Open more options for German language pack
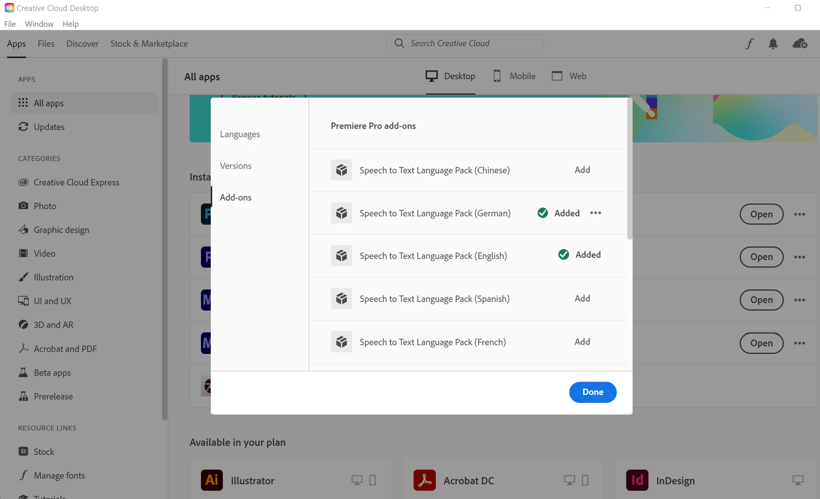Image resolution: width=820 pixels, height=499 pixels. [x=596, y=213]
